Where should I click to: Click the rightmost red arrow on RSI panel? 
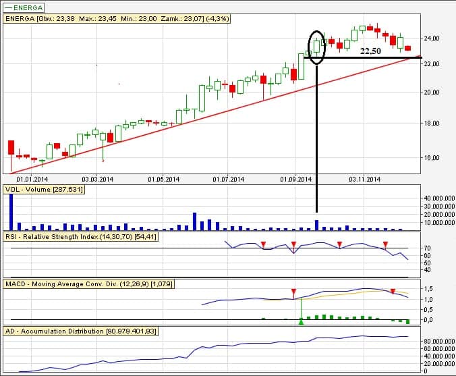tap(385, 243)
